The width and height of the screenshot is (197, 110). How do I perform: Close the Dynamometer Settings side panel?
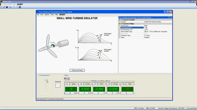(x=171, y=17)
